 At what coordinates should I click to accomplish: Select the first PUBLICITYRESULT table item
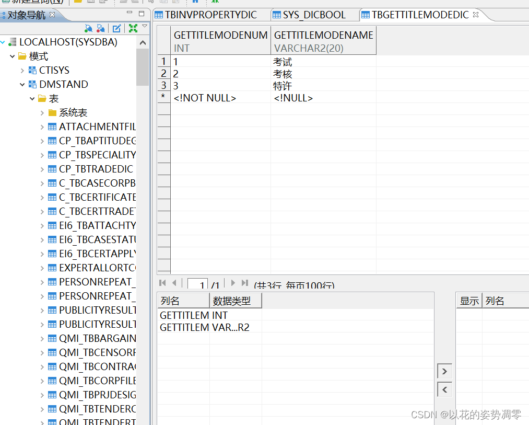tap(98, 310)
